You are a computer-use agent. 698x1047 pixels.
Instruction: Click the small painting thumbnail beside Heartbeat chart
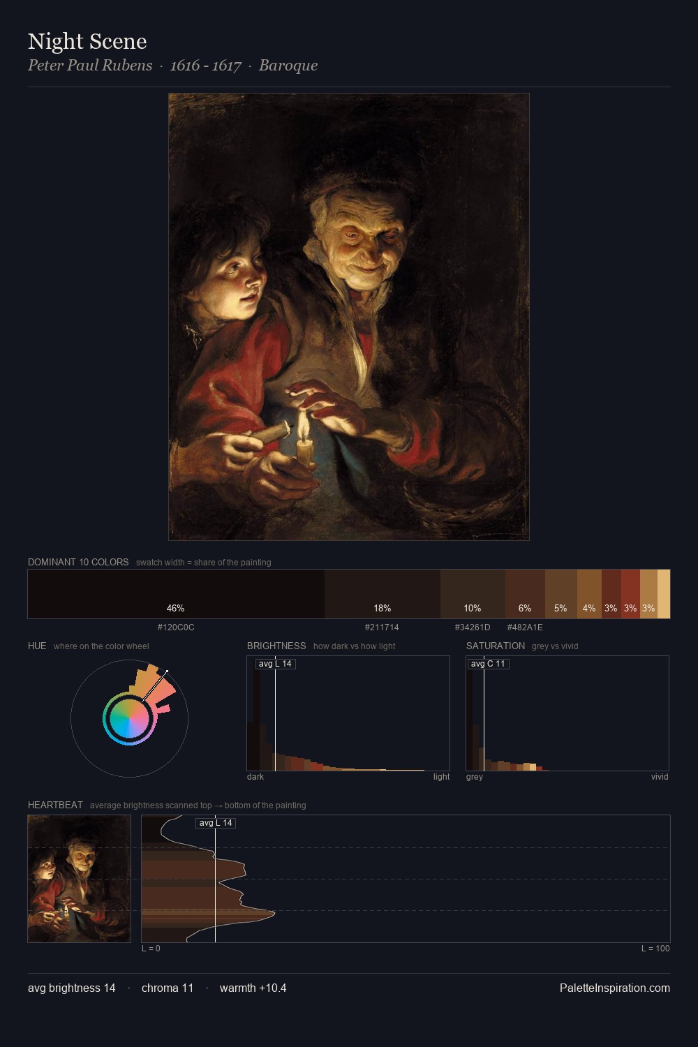(79, 879)
